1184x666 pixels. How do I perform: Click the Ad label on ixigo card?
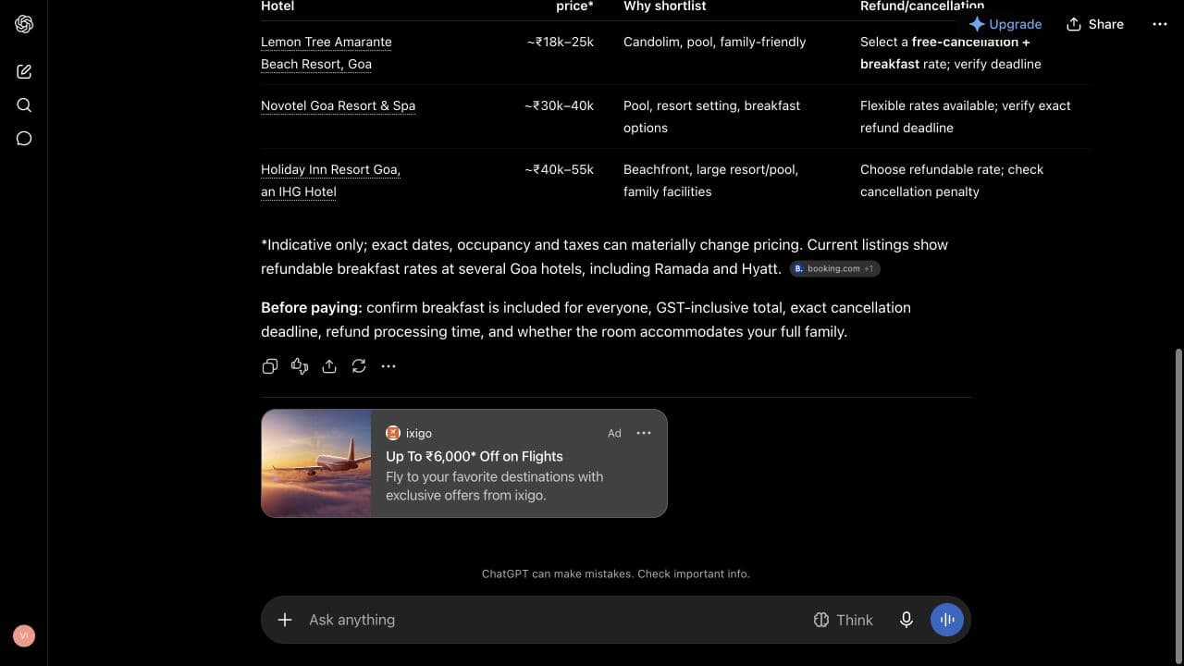pos(614,433)
